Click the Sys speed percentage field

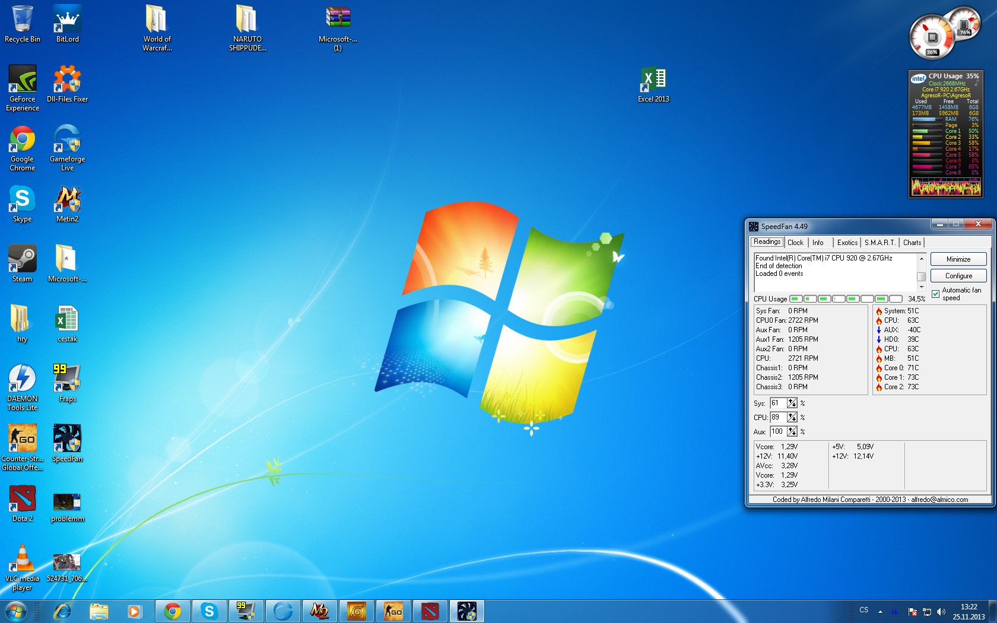tap(779, 403)
